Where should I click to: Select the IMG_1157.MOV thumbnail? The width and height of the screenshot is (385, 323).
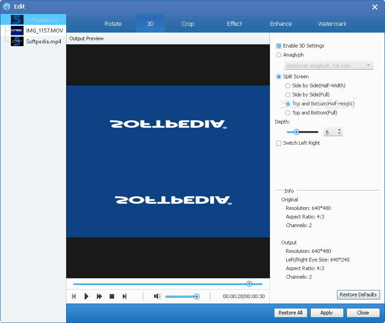(x=17, y=30)
